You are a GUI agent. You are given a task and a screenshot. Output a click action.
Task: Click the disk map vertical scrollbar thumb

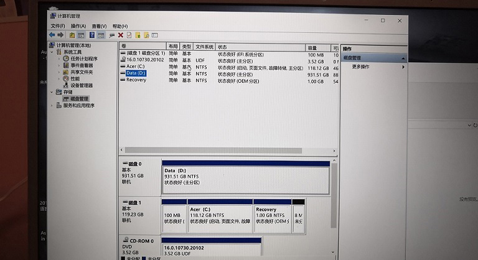334,196
